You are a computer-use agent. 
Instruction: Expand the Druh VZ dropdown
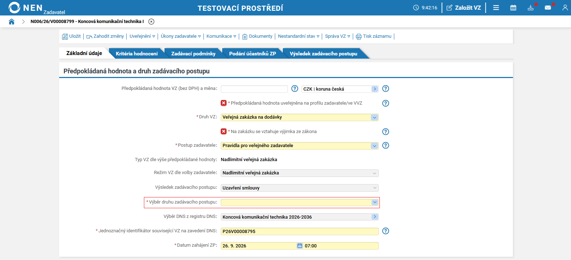(x=374, y=117)
